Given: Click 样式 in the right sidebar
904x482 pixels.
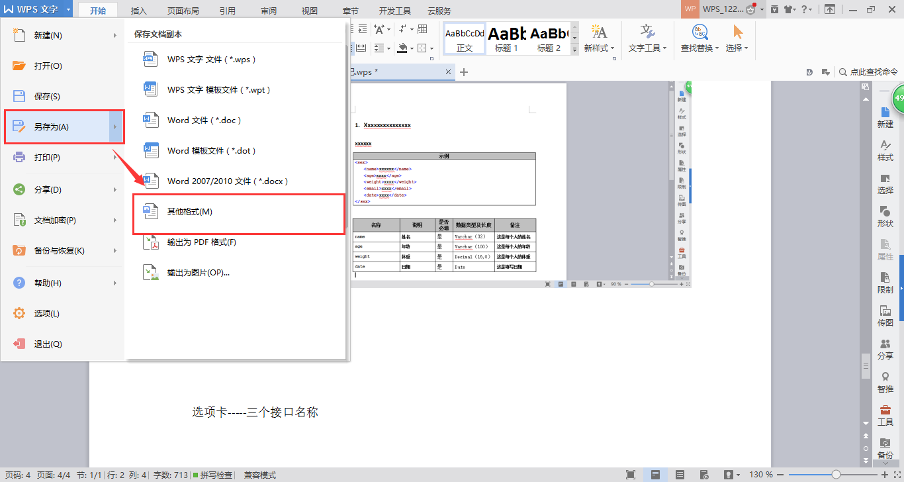Looking at the screenshot, I should click(885, 150).
